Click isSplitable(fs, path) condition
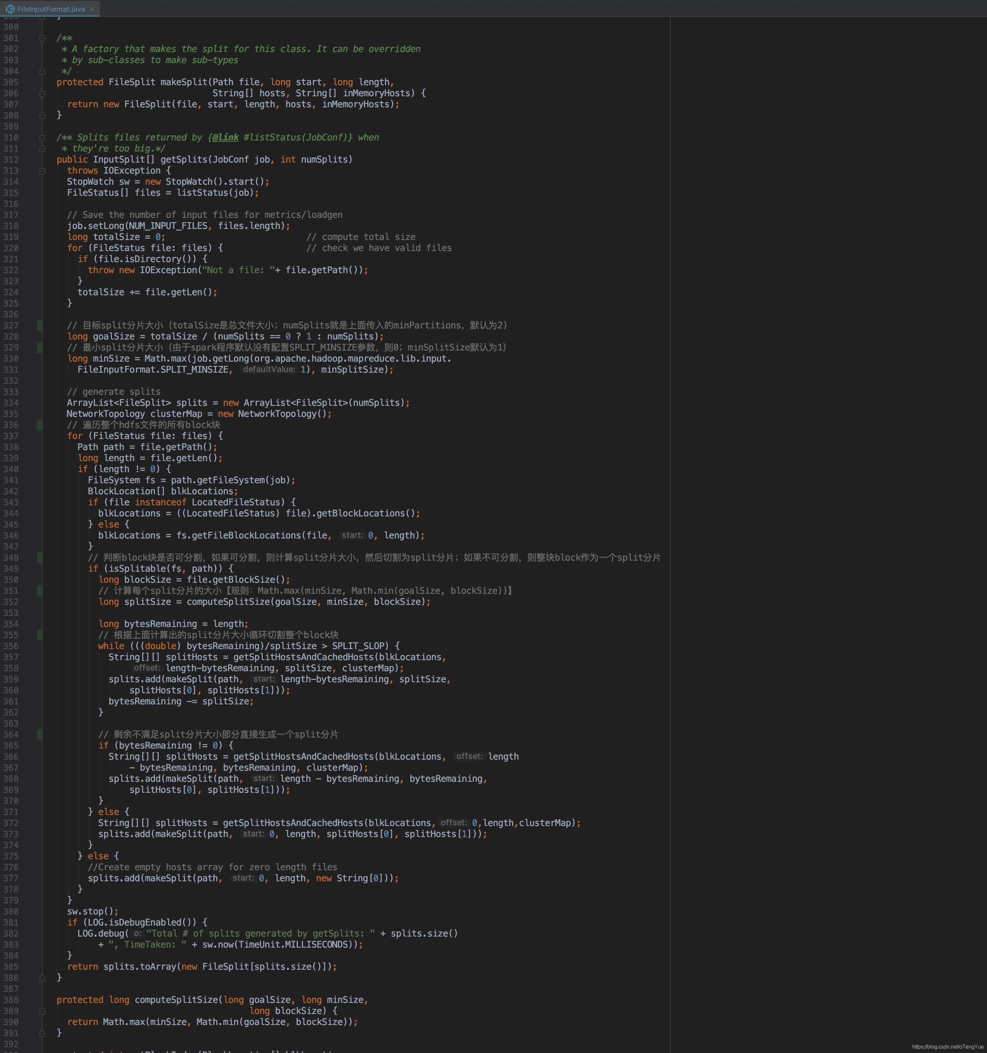Image resolution: width=987 pixels, height=1053 pixels. pos(163,569)
